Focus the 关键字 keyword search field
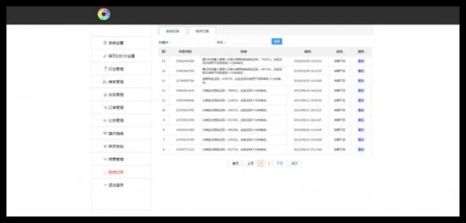Screen dimensions: 466x223 point(193,42)
